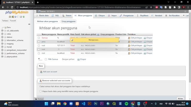The height and width of the screenshot is (107, 191).
Task: Check the Semua user row checkbox
Action: tap(39, 38)
